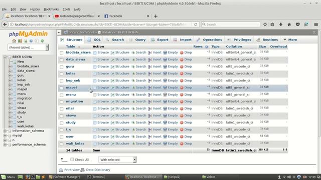Image resolution: width=321 pixels, height=180 pixels.
Task: Click the taskbar volume icon
Action: click(289, 177)
